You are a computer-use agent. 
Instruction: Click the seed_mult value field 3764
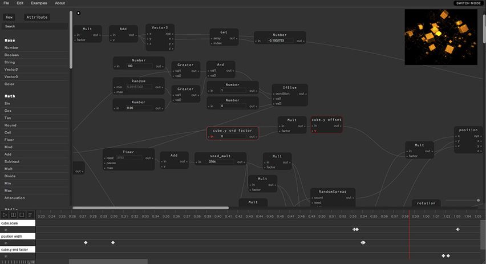(221, 162)
